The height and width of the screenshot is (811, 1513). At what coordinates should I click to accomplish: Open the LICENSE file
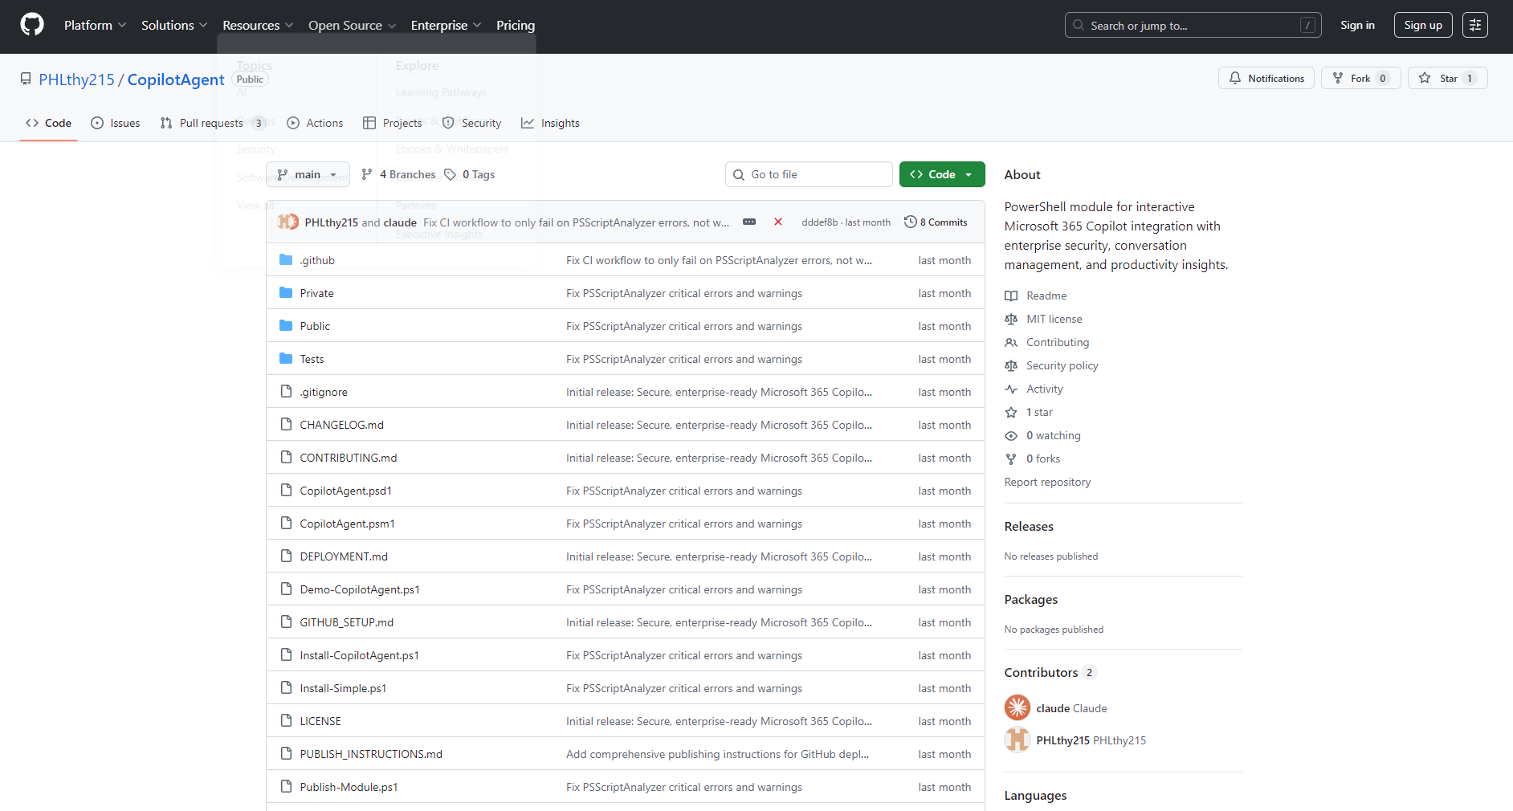pos(320,721)
